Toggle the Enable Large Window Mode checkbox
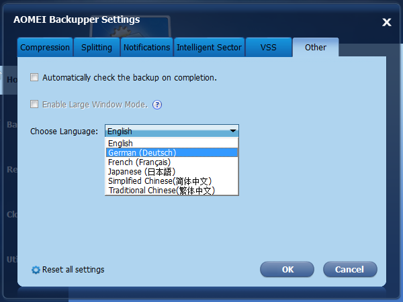The width and height of the screenshot is (403, 302). 34,104
